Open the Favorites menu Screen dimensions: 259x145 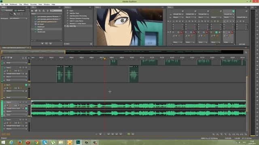tap(33, 4)
